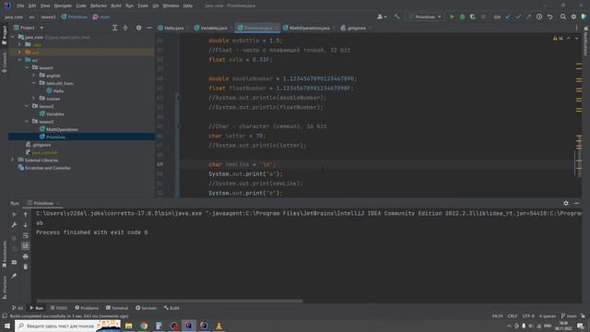The width and height of the screenshot is (590, 332).
Task: Click the Debug bug icon in main toolbar
Action: [463, 17]
